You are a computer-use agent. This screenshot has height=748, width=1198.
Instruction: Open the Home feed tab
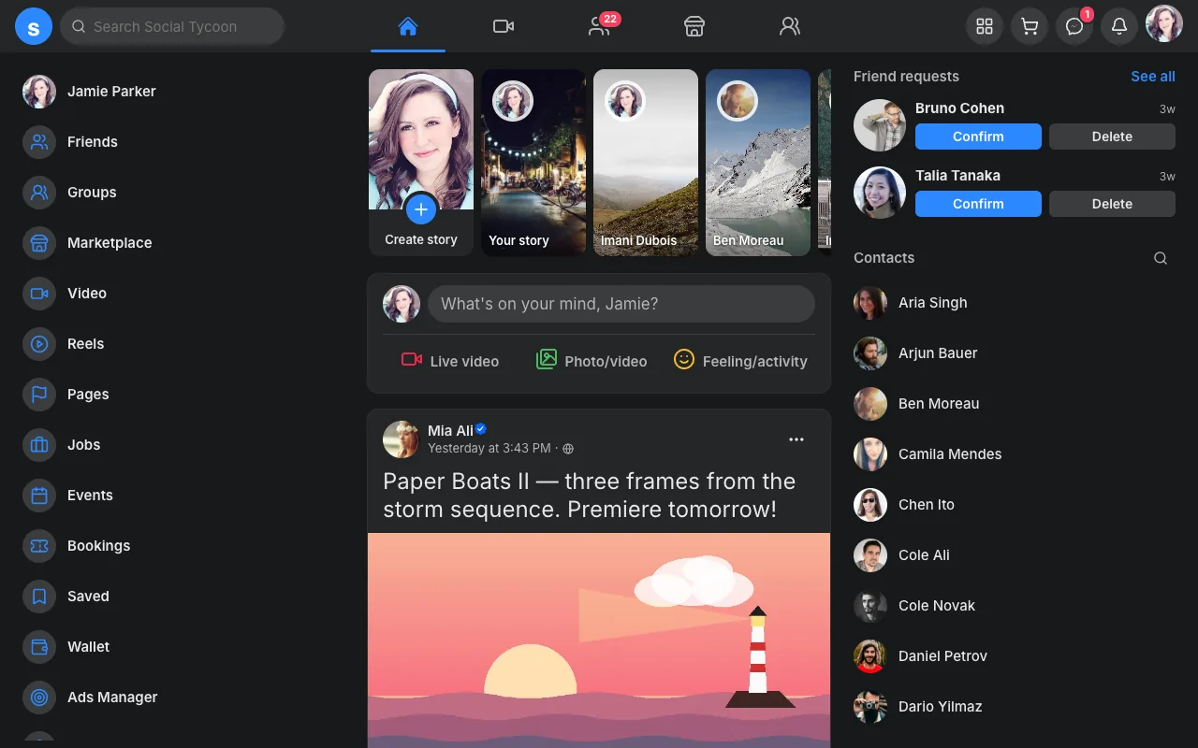point(408,26)
